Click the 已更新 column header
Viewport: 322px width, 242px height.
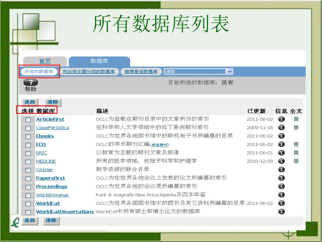[x=257, y=111]
